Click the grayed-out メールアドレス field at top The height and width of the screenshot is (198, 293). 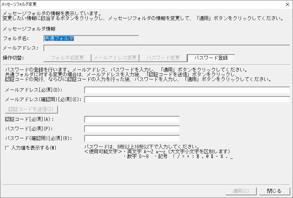[166, 48]
